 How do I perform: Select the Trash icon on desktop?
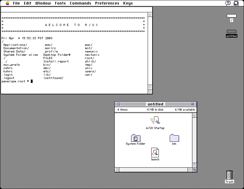click(x=230, y=175)
